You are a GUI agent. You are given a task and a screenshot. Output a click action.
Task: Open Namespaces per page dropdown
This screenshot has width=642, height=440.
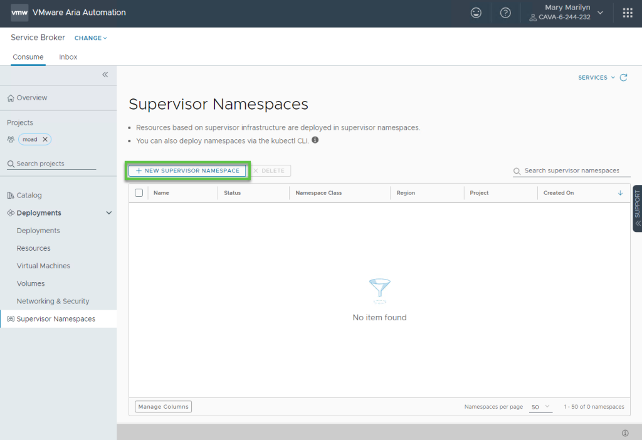(540, 407)
